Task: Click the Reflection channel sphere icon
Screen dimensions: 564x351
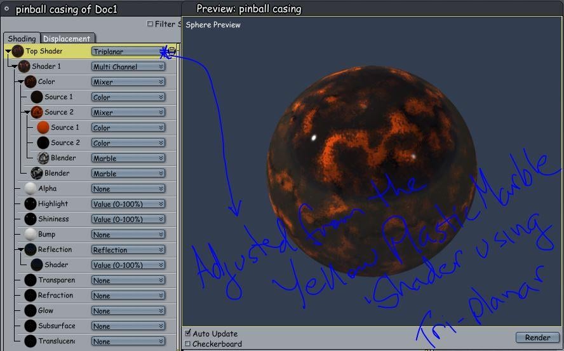Action: pyautogui.click(x=30, y=249)
